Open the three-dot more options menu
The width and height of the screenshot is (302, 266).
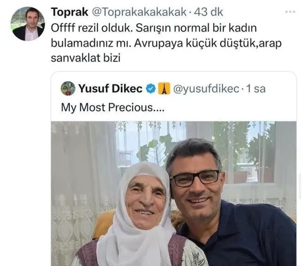click(x=290, y=12)
